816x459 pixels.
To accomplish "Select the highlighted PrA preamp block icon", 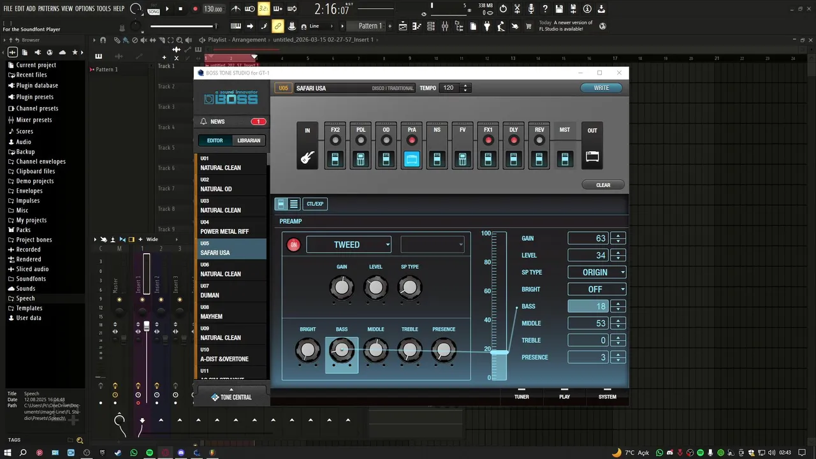I will (412, 159).
